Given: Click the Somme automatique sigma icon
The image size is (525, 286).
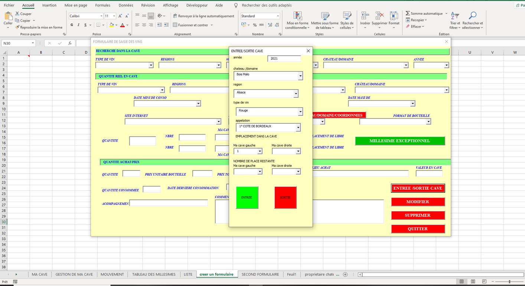Looking at the screenshot, I should pos(408,13).
